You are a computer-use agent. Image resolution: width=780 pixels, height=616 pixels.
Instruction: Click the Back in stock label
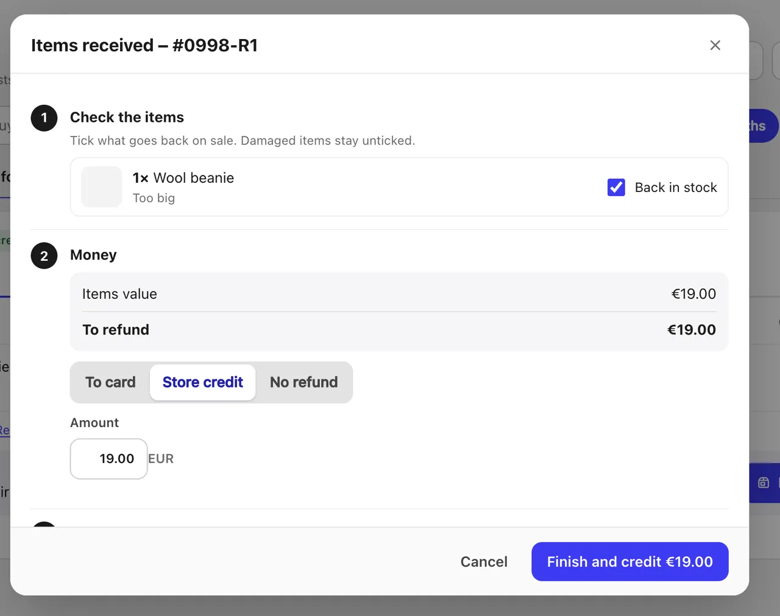[676, 187]
